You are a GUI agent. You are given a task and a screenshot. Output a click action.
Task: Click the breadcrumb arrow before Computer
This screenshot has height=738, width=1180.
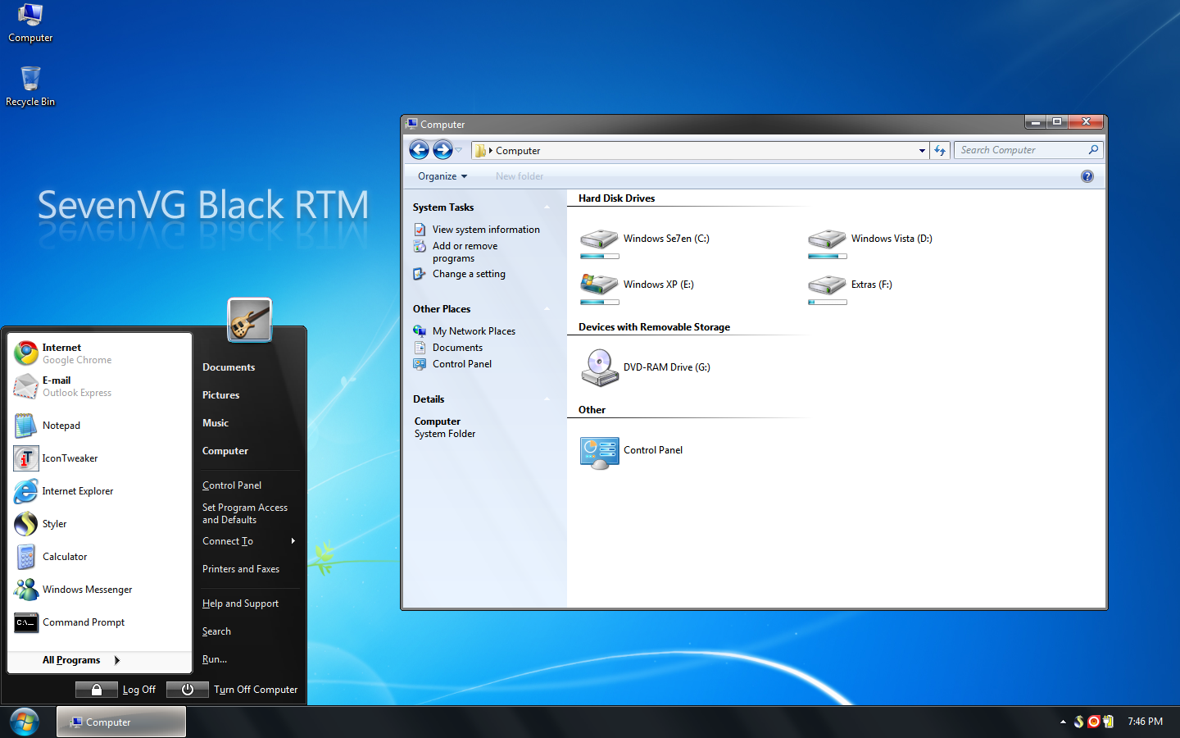[491, 151]
